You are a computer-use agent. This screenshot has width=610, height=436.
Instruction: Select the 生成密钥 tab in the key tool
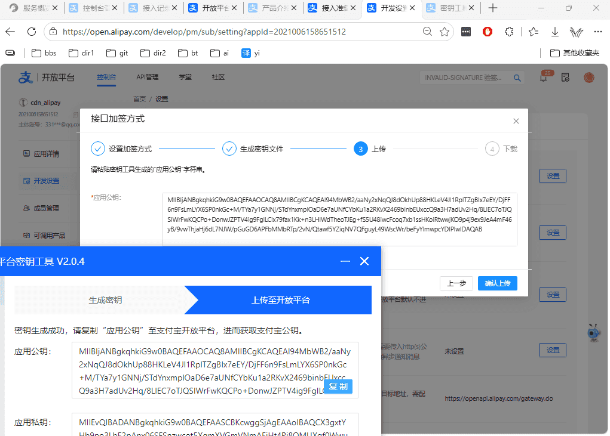tap(105, 300)
